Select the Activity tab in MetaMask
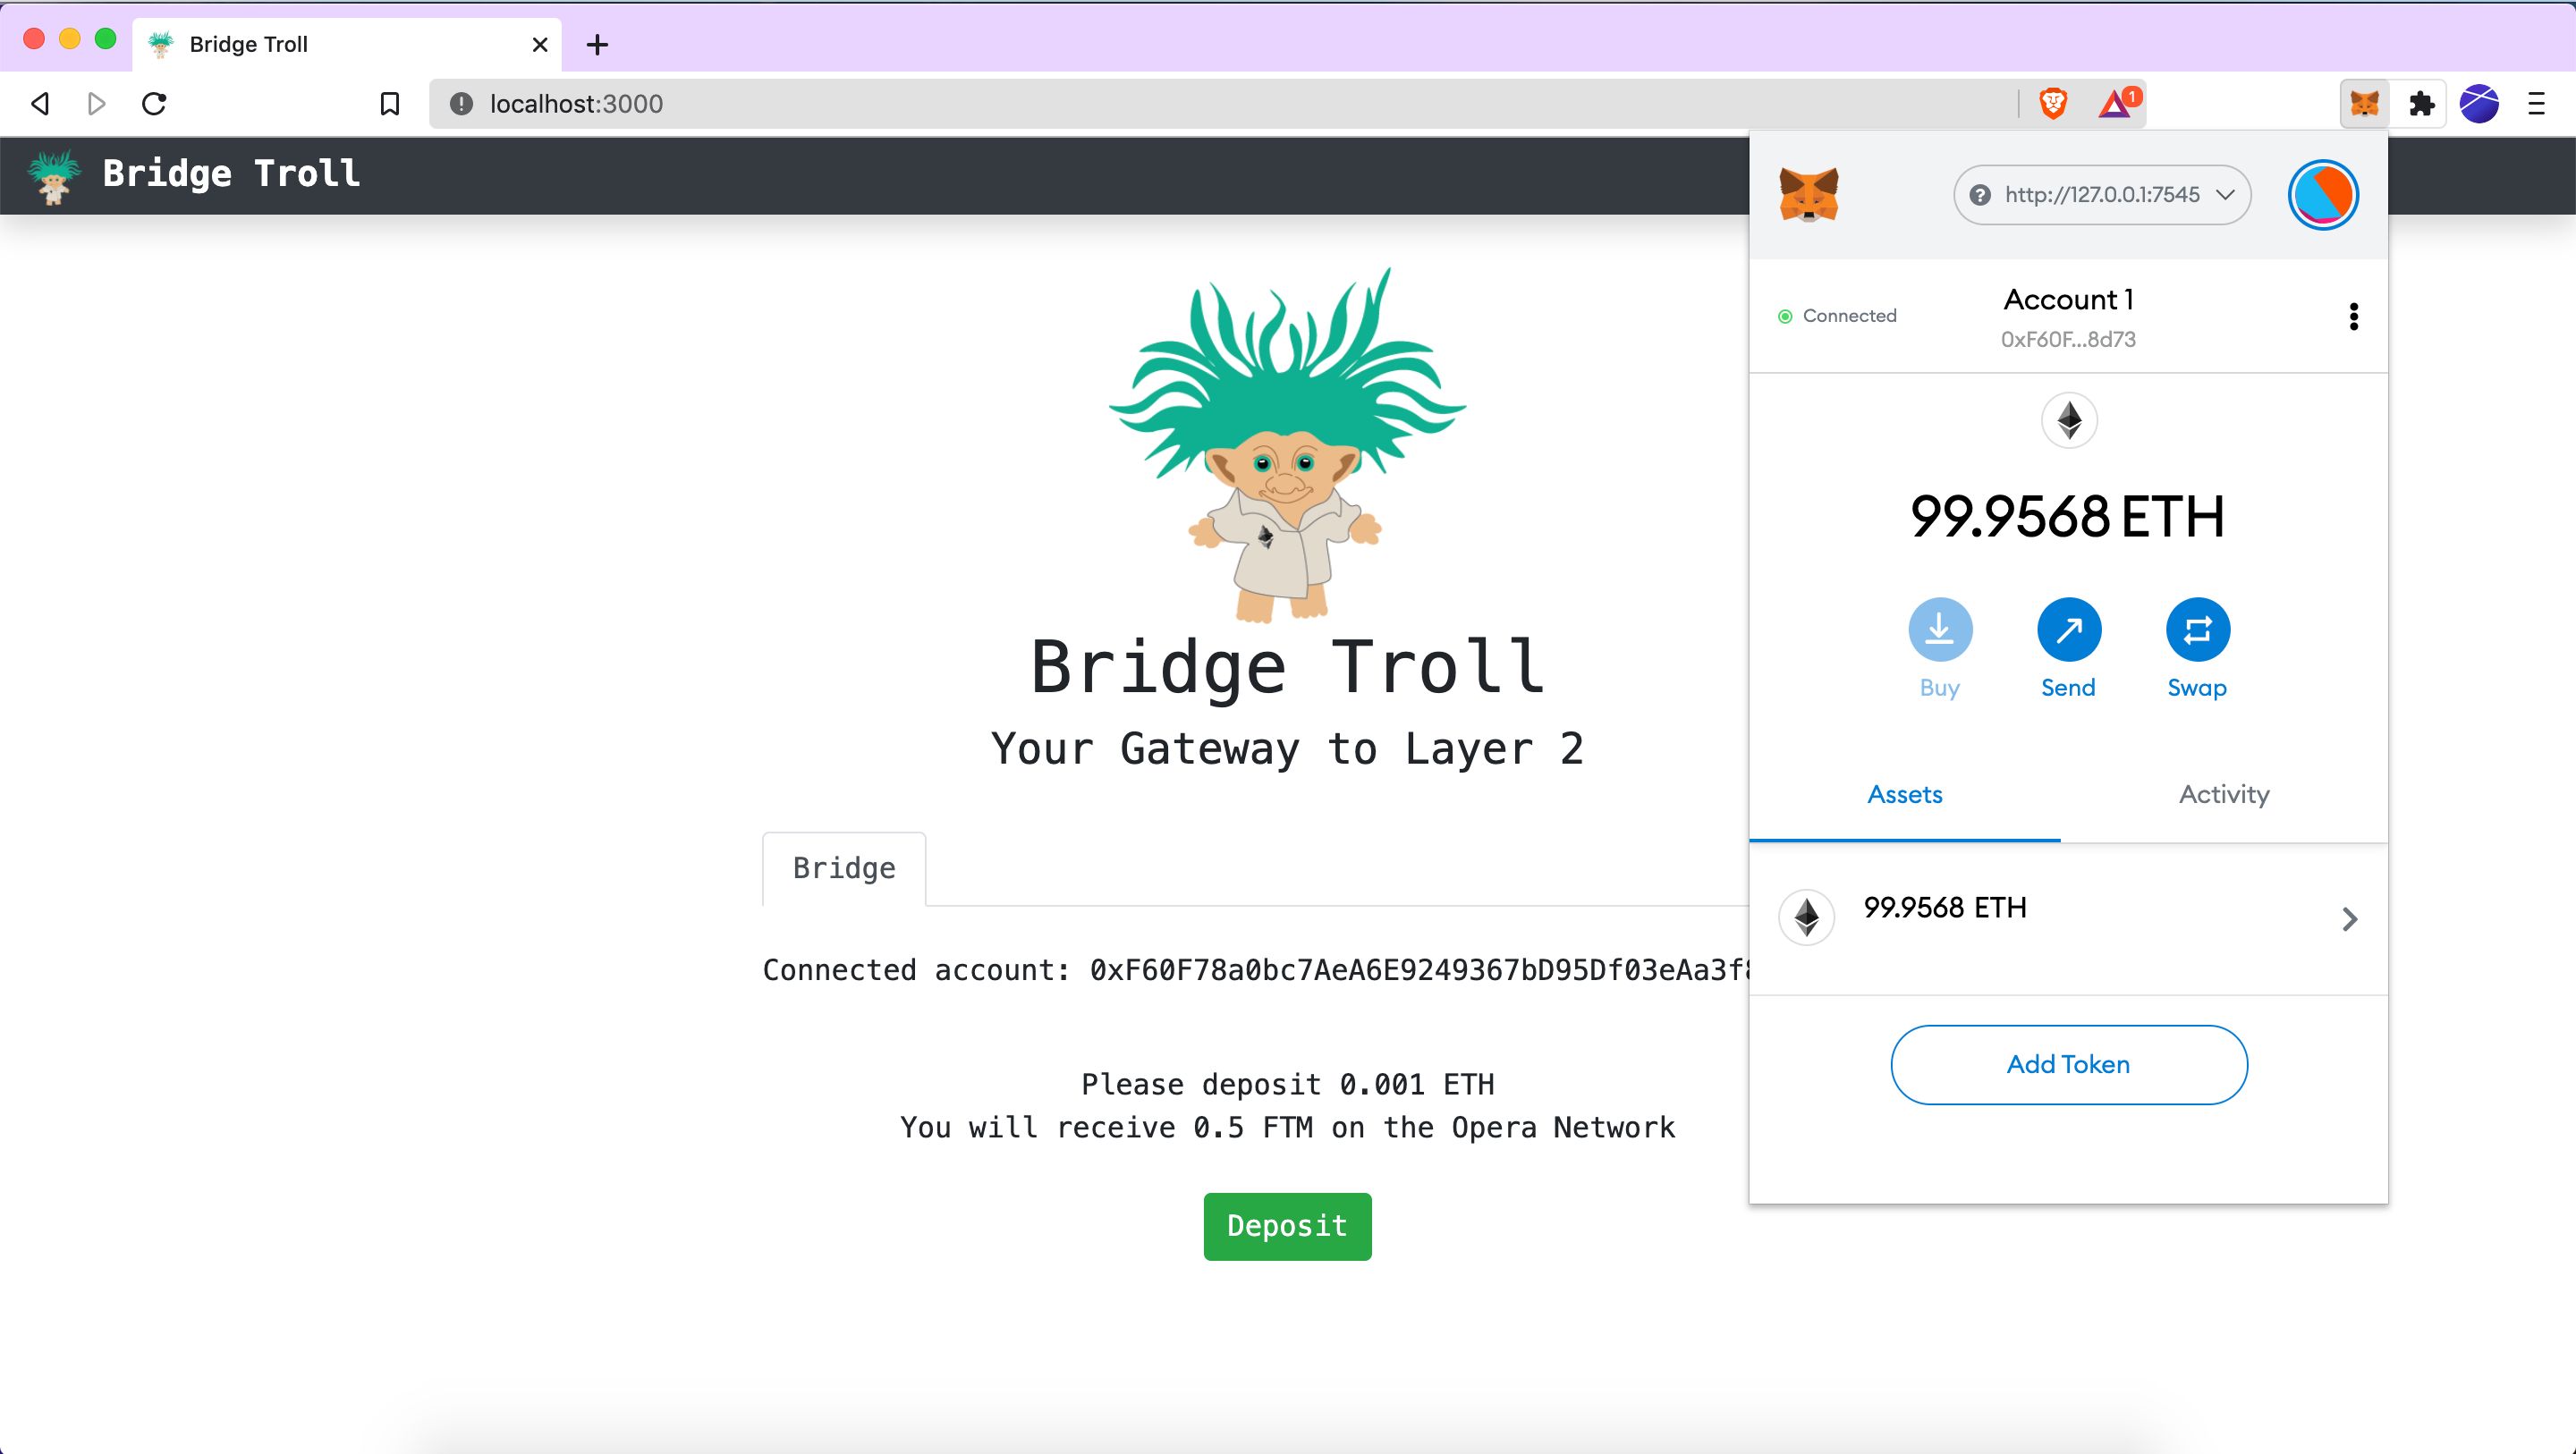 click(x=2224, y=792)
